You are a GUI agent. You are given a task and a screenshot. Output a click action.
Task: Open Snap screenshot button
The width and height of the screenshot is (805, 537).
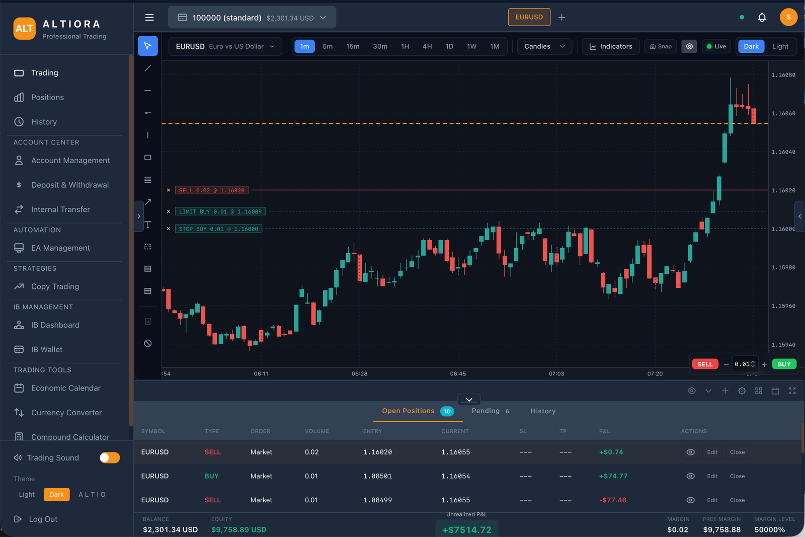pyautogui.click(x=660, y=46)
